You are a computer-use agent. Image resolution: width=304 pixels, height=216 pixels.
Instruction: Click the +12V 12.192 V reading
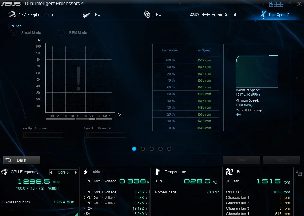116,208
